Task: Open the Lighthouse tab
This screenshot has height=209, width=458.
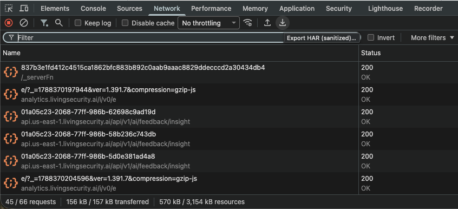Action: click(x=385, y=9)
